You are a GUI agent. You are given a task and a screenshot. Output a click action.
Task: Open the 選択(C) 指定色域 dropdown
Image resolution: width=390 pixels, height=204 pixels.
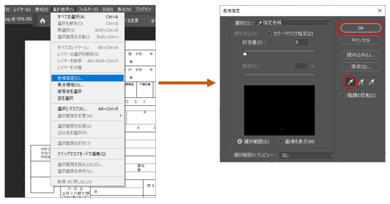(293, 23)
